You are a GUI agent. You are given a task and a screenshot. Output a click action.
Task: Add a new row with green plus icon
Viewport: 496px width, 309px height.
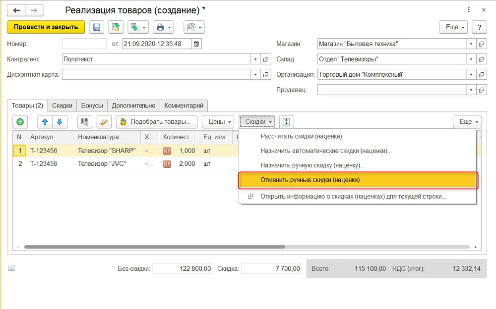click(20, 122)
